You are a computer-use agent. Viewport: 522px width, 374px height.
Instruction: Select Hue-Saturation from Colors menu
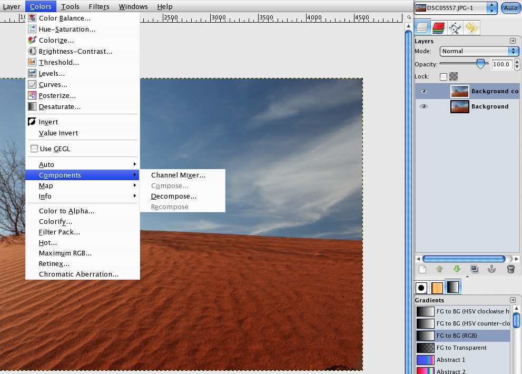(67, 29)
